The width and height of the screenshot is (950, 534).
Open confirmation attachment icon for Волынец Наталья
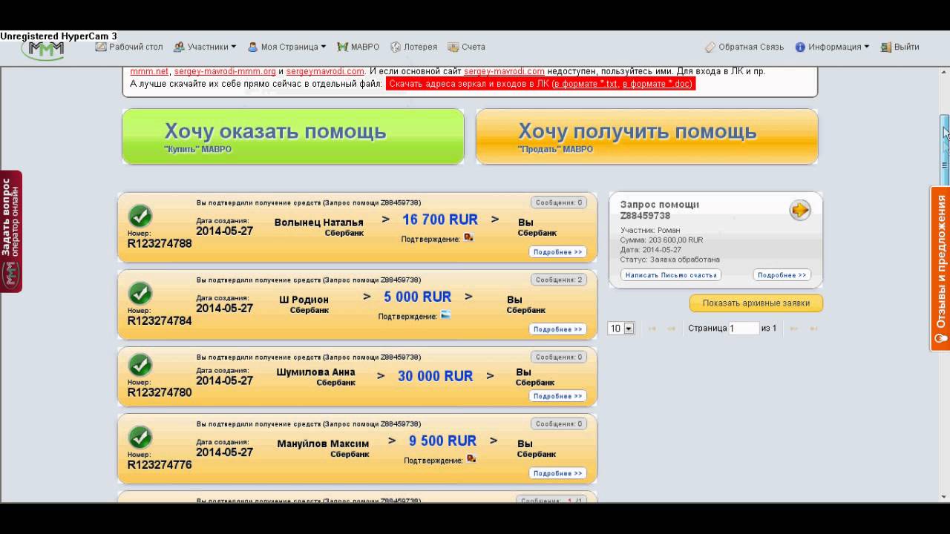pos(468,237)
